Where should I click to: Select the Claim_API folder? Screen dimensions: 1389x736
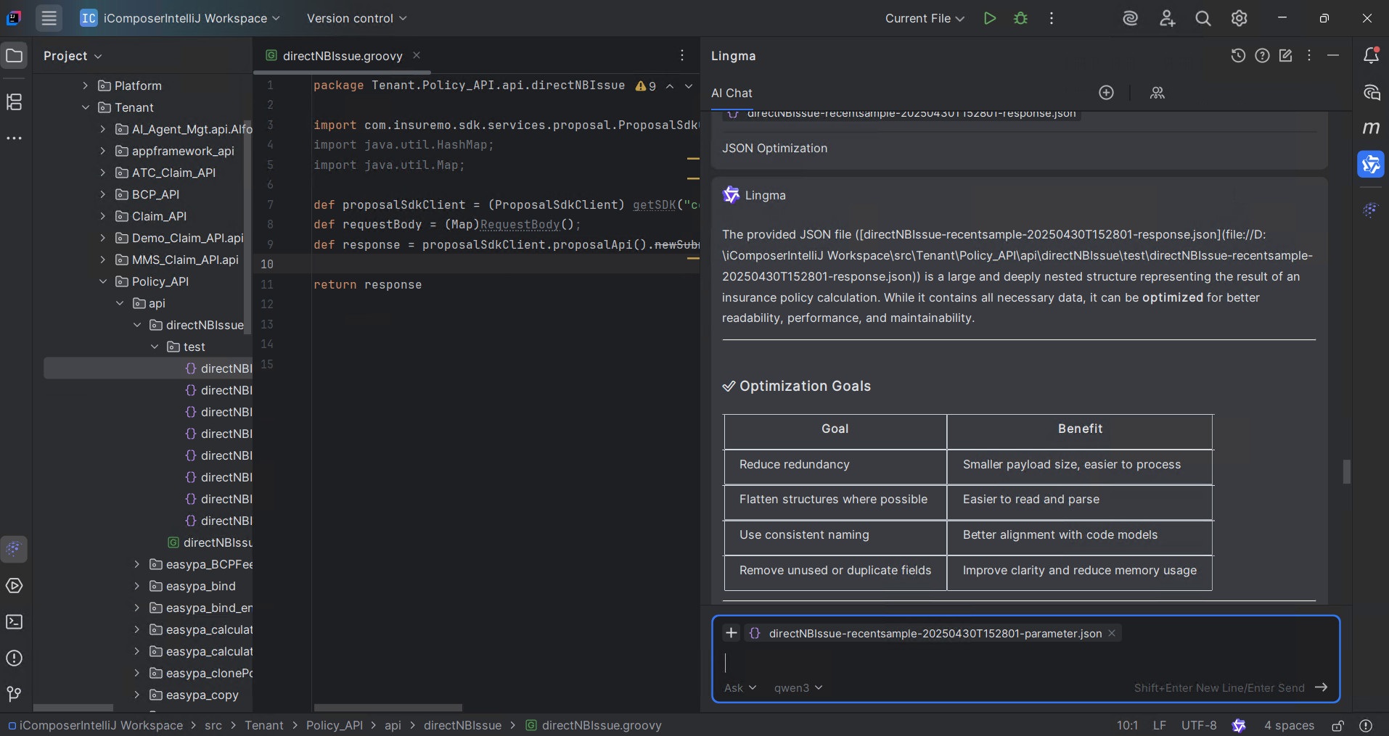click(x=159, y=216)
